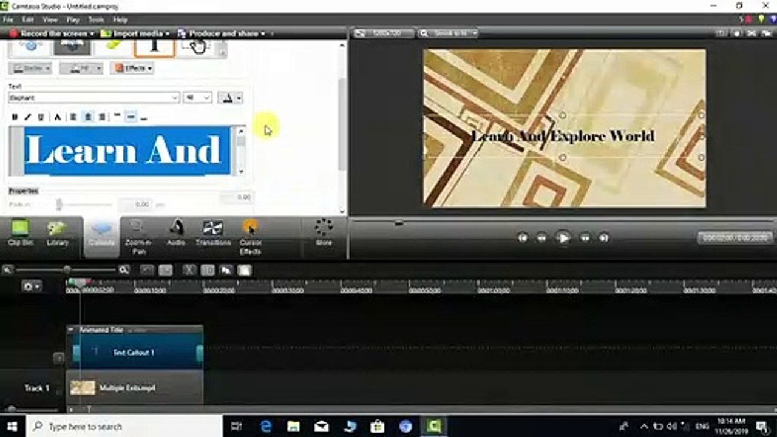Click the Cut scissors button on timeline toolbar
The image size is (777, 437).
tap(189, 270)
